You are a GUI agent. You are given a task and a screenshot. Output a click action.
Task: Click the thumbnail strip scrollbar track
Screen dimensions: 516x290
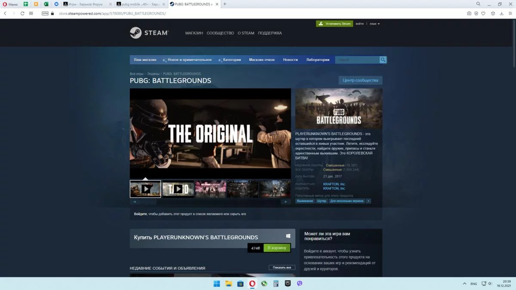tap(210, 201)
